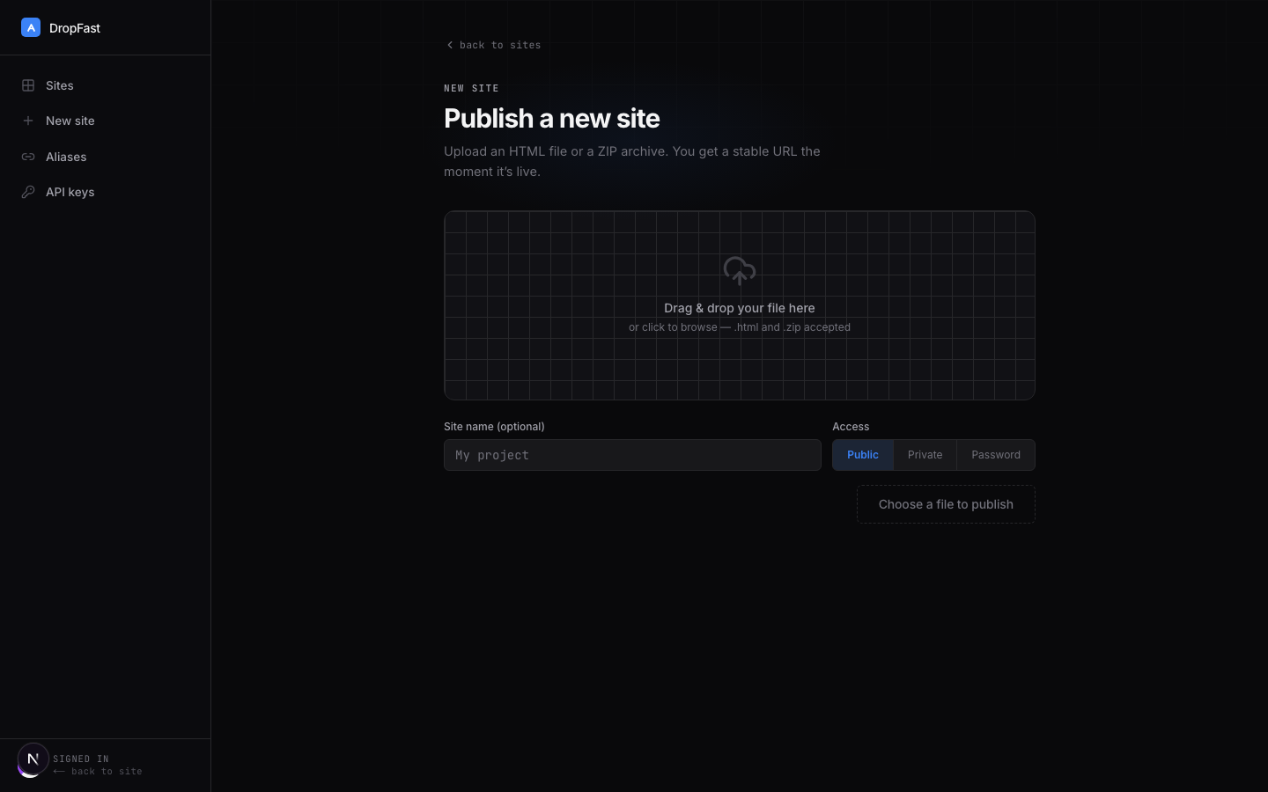Click the Aliases link icon
Screen dimensions: 1268x792
click(28, 157)
